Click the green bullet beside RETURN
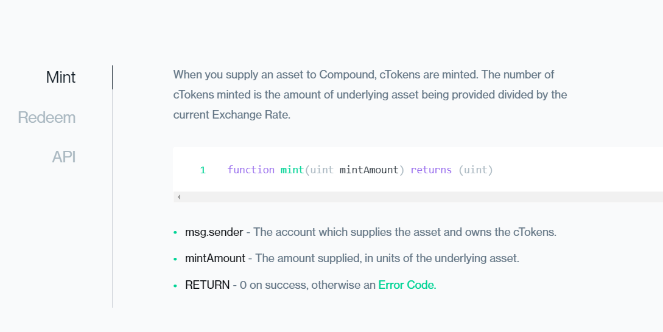Viewport: 663px width, 332px height. coord(175,286)
